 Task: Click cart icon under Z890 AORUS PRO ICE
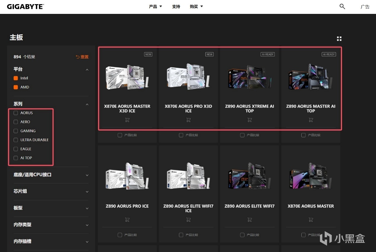click(127, 219)
